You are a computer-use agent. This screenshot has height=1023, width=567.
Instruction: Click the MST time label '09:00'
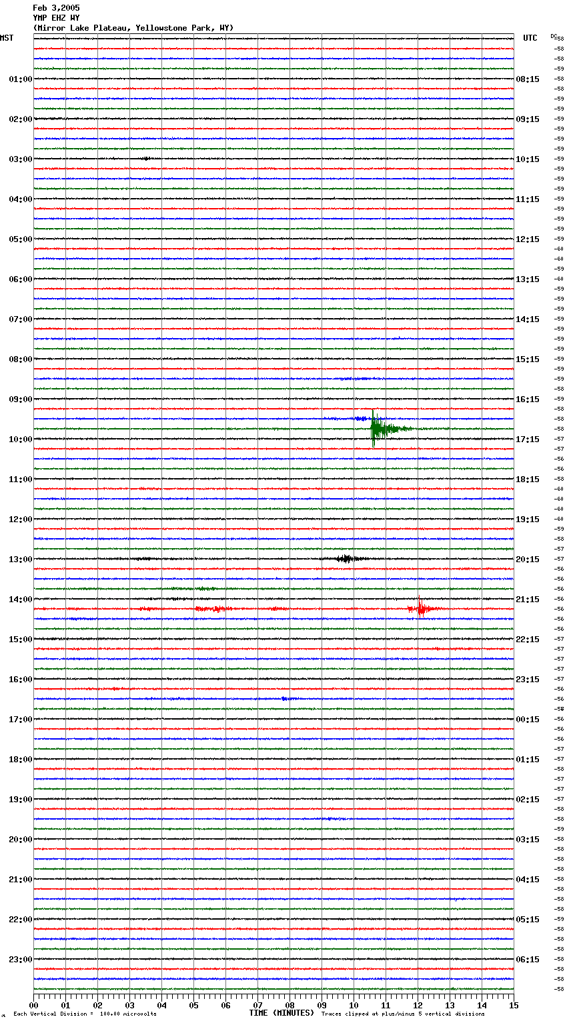[21, 399]
